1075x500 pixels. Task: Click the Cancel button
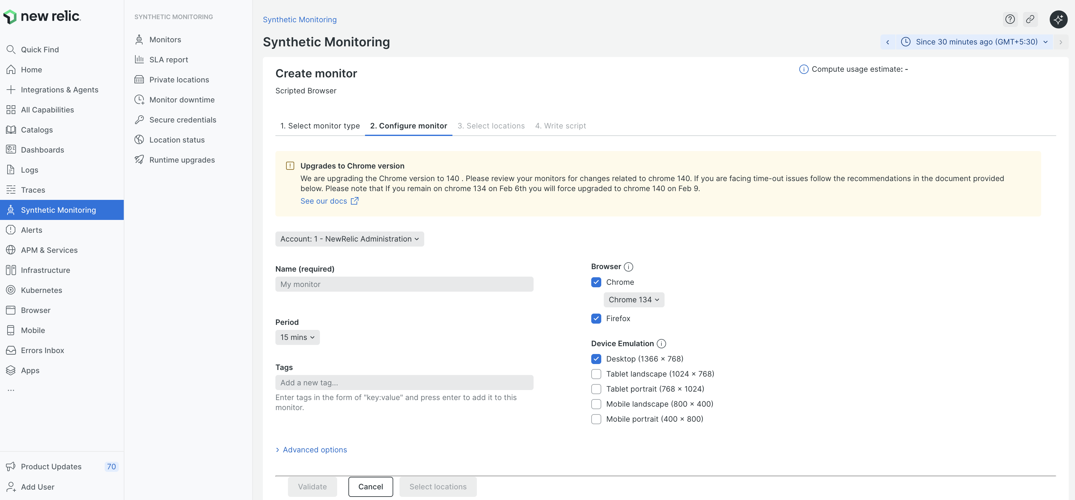click(x=370, y=487)
